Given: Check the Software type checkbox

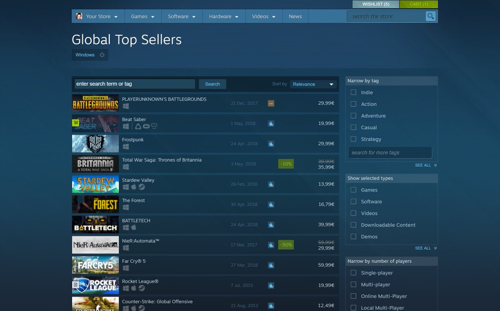Looking at the screenshot, I should (353, 202).
